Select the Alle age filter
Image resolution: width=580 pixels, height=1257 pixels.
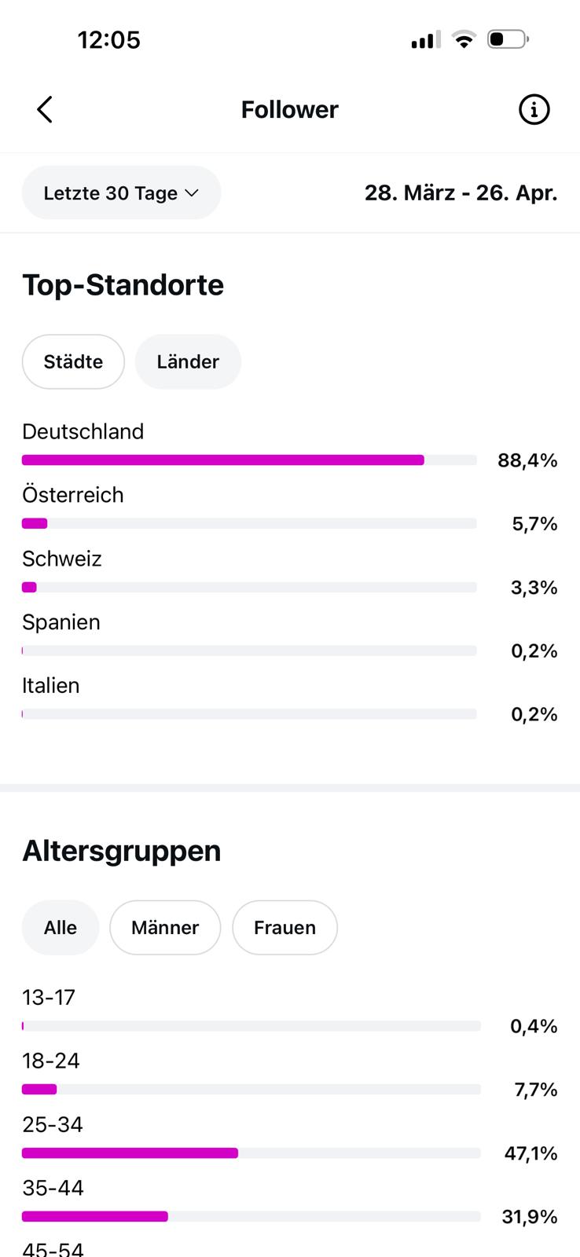61,928
